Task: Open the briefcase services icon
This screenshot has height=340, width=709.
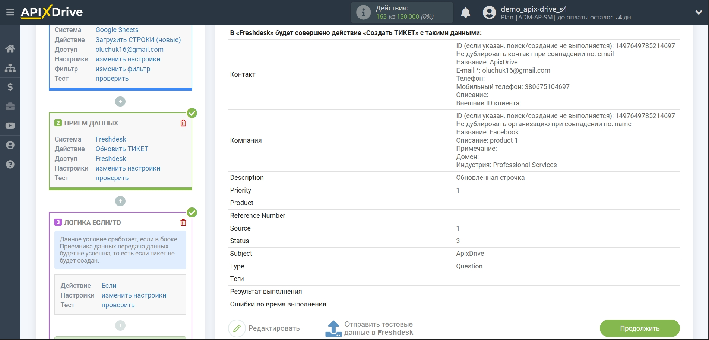Action: 10,107
